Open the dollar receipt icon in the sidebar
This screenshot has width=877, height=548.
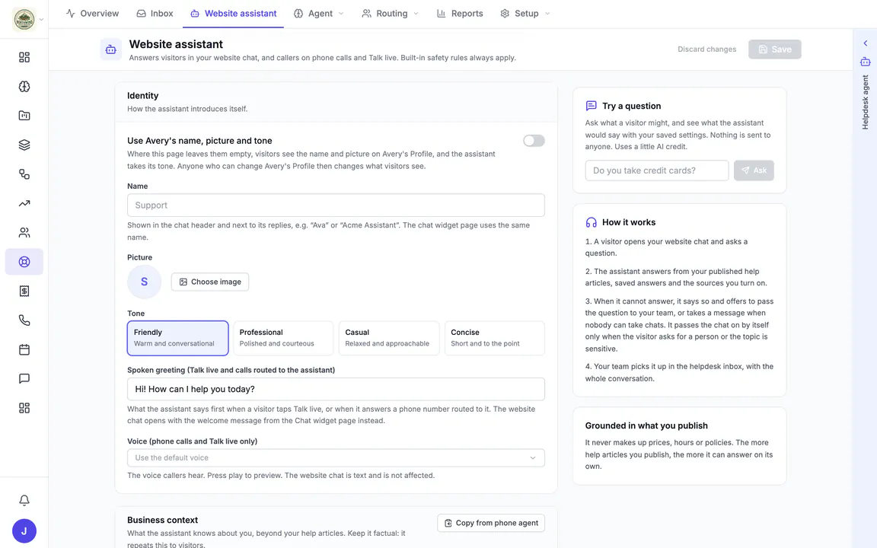[24, 291]
